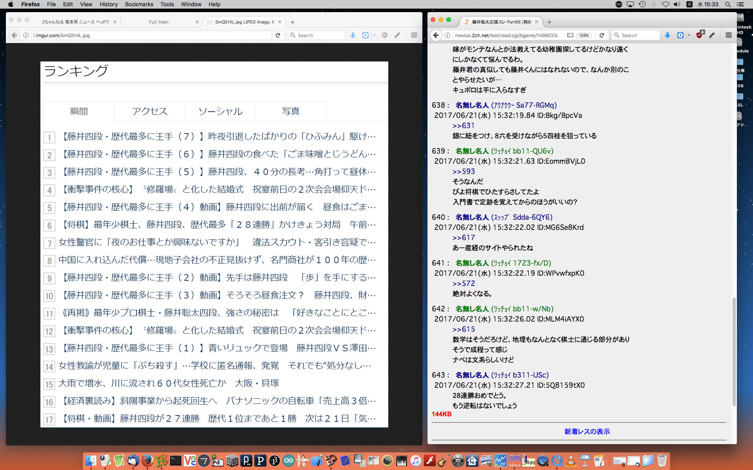Switch to the Fujii 4dan tab
This screenshot has width=753, height=470.
pos(159,22)
